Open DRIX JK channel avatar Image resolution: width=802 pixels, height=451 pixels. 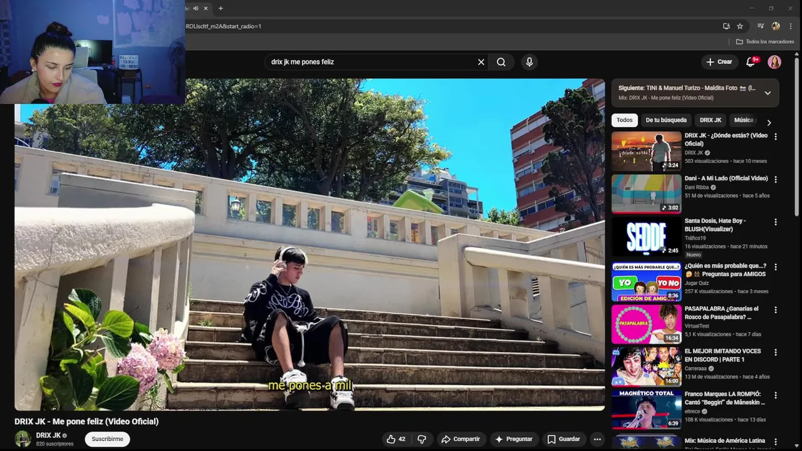tap(23, 439)
